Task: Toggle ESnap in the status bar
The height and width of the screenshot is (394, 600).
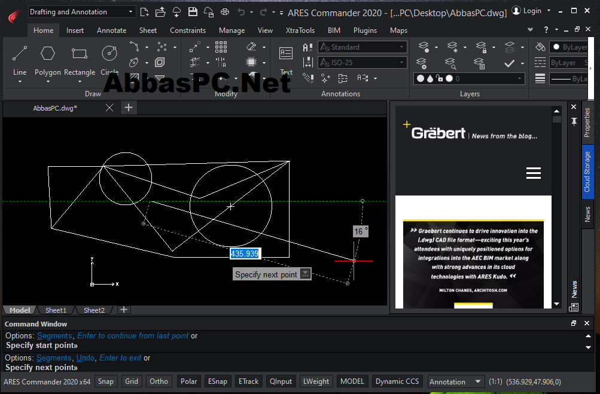Action: coord(217,381)
